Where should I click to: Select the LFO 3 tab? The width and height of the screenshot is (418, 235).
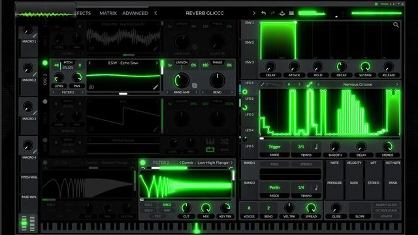pos(249,115)
